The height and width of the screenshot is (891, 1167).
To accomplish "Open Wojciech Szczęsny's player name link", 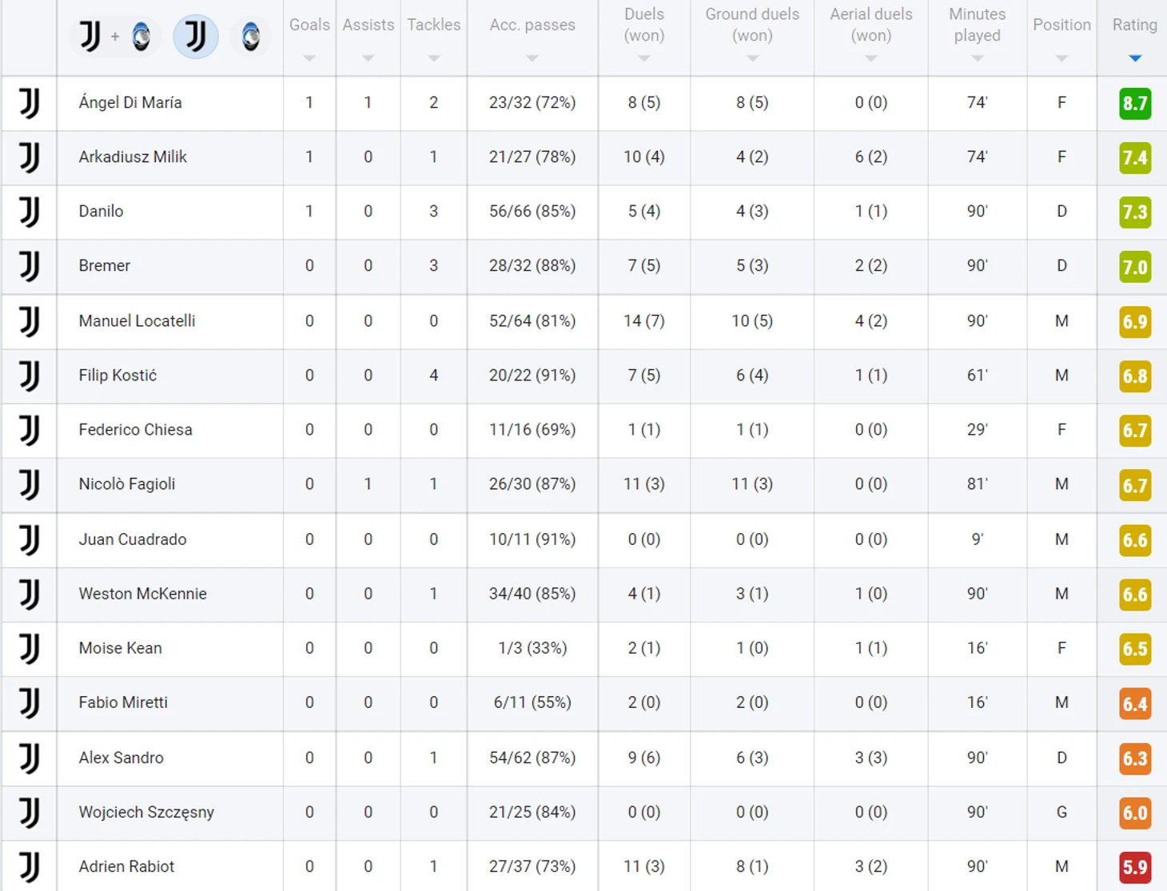I will pyautogui.click(x=146, y=813).
